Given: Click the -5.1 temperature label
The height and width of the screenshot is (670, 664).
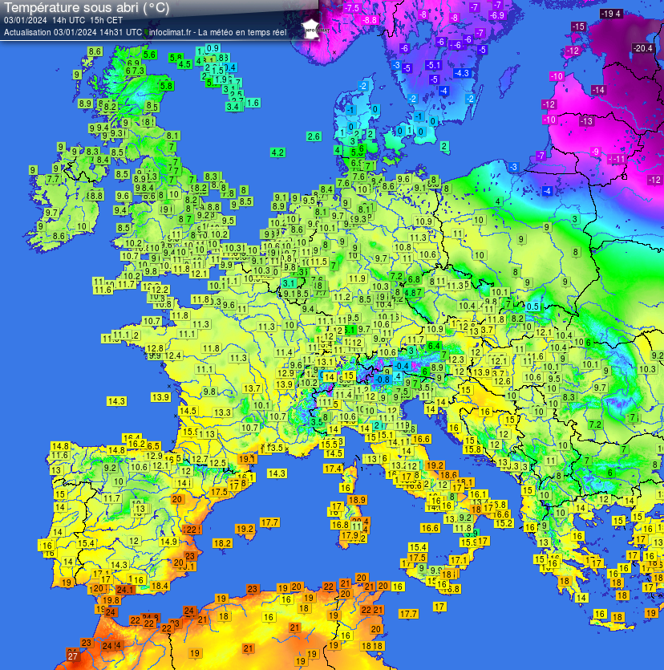Looking at the screenshot, I should pyautogui.click(x=433, y=65).
